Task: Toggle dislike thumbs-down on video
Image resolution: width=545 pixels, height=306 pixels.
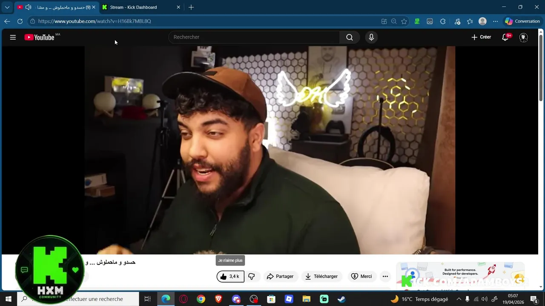Action: (x=252, y=276)
